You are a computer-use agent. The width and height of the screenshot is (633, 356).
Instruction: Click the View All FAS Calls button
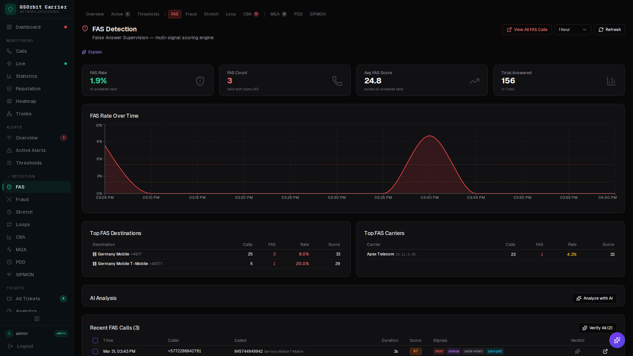pyautogui.click(x=527, y=30)
